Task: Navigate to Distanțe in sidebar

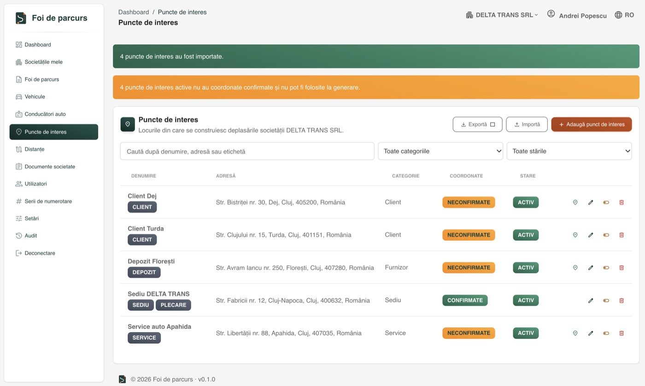Action: click(x=54, y=149)
